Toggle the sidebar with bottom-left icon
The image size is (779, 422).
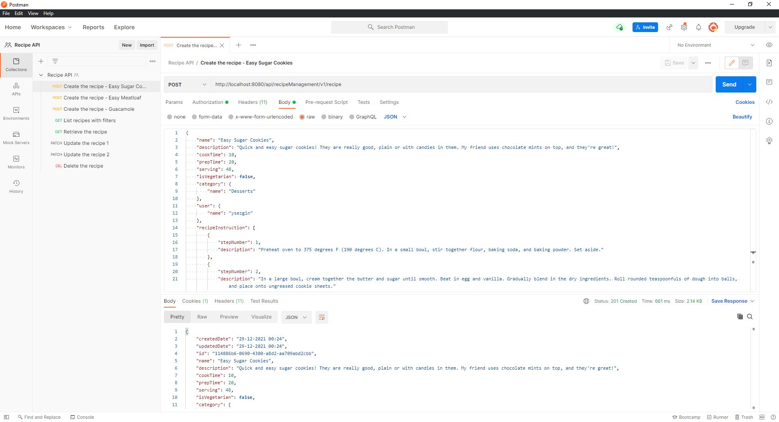tap(6, 417)
